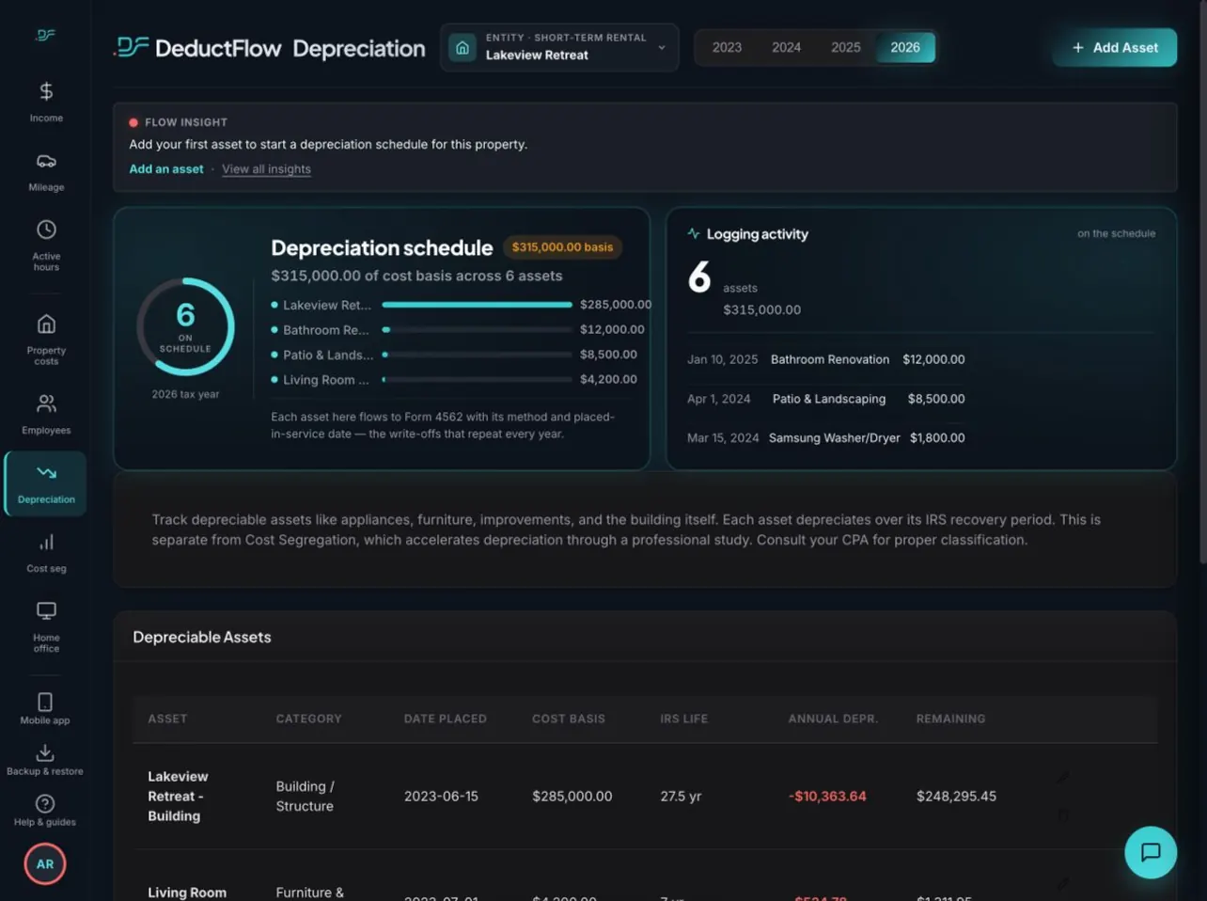Screen dimensions: 1207x901
Task: Click the Living Room ... schedule item
Action: (x=454, y=380)
